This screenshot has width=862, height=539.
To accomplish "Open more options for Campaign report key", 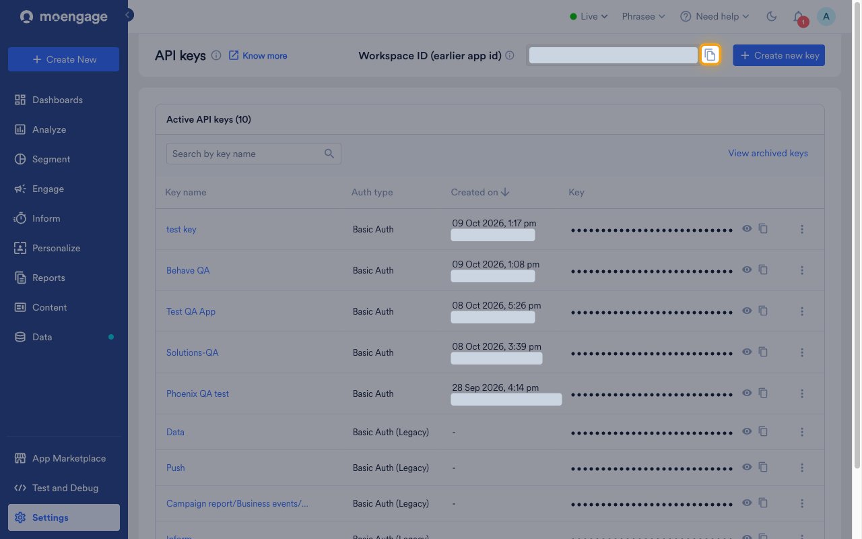I will [x=802, y=503].
